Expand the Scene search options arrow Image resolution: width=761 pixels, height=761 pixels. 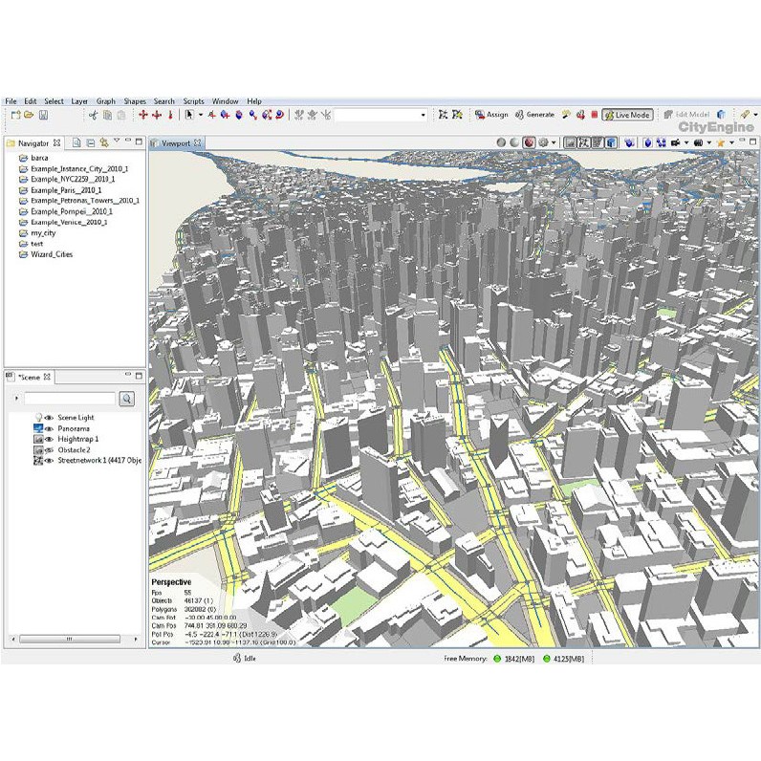pyautogui.click(x=16, y=399)
